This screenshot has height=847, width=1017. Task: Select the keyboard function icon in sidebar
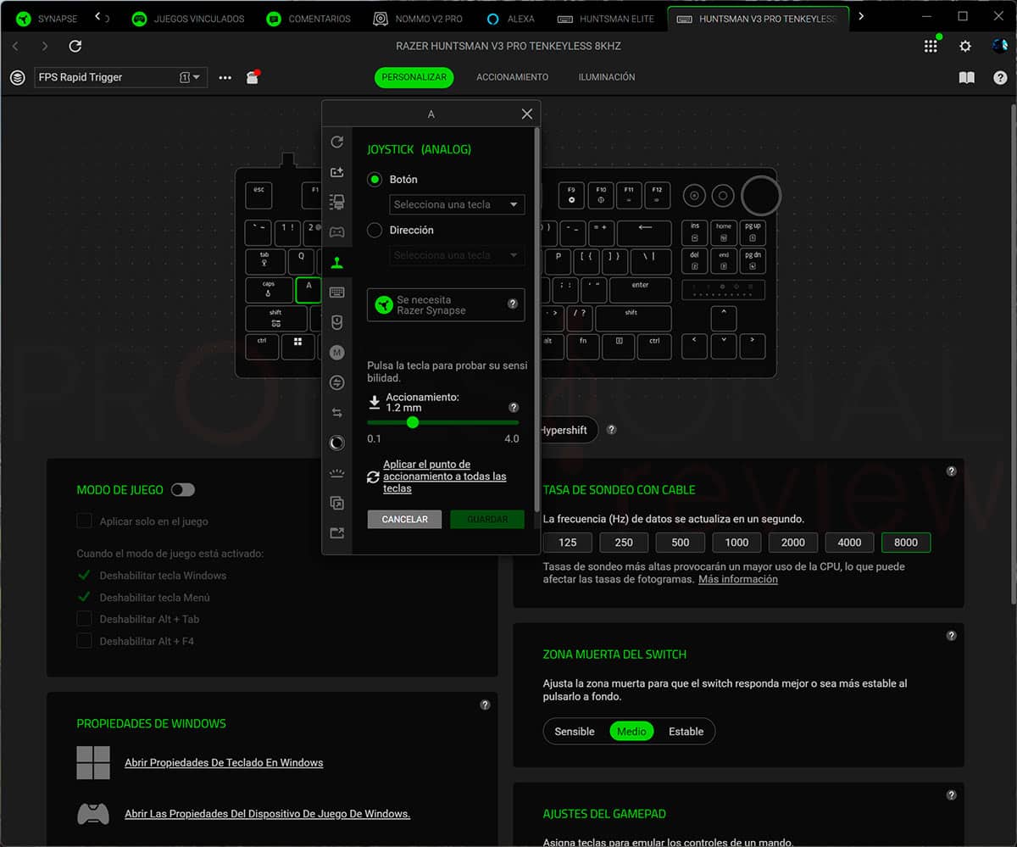[x=337, y=293]
